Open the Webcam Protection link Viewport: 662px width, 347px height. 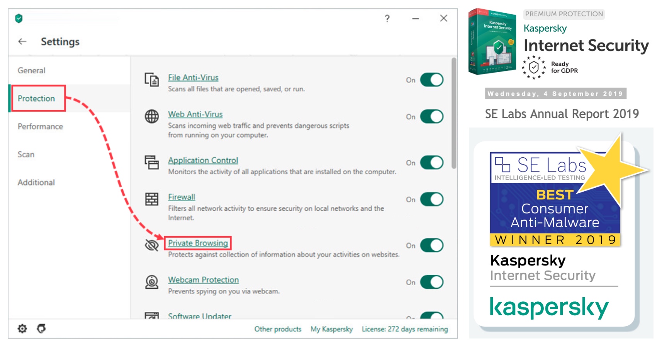pos(203,280)
